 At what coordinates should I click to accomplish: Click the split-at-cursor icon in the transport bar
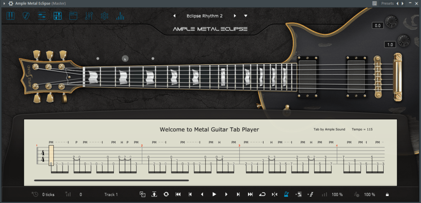click(274, 194)
